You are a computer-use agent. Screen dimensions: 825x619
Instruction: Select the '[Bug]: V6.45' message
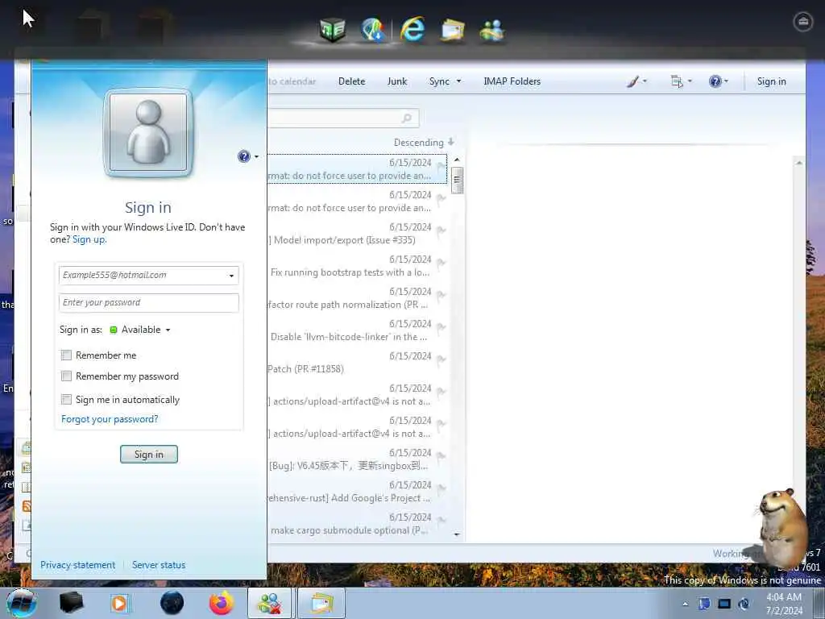click(x=357, y=459)
